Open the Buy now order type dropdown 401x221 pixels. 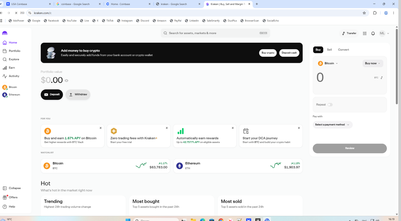(x=373, y=63)
